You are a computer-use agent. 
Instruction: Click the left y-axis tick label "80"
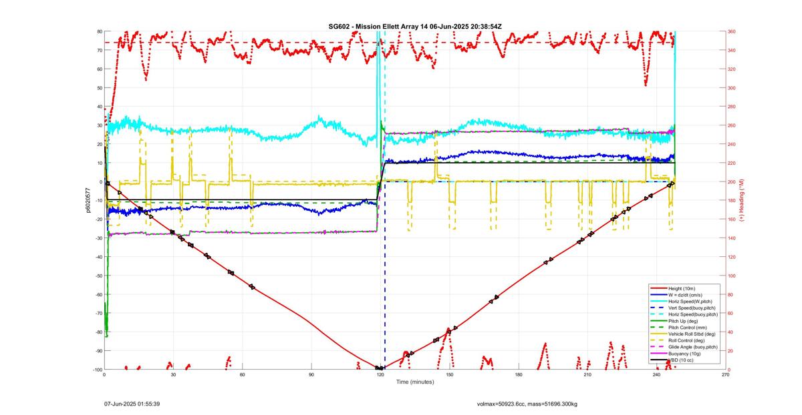coord(99,31)
